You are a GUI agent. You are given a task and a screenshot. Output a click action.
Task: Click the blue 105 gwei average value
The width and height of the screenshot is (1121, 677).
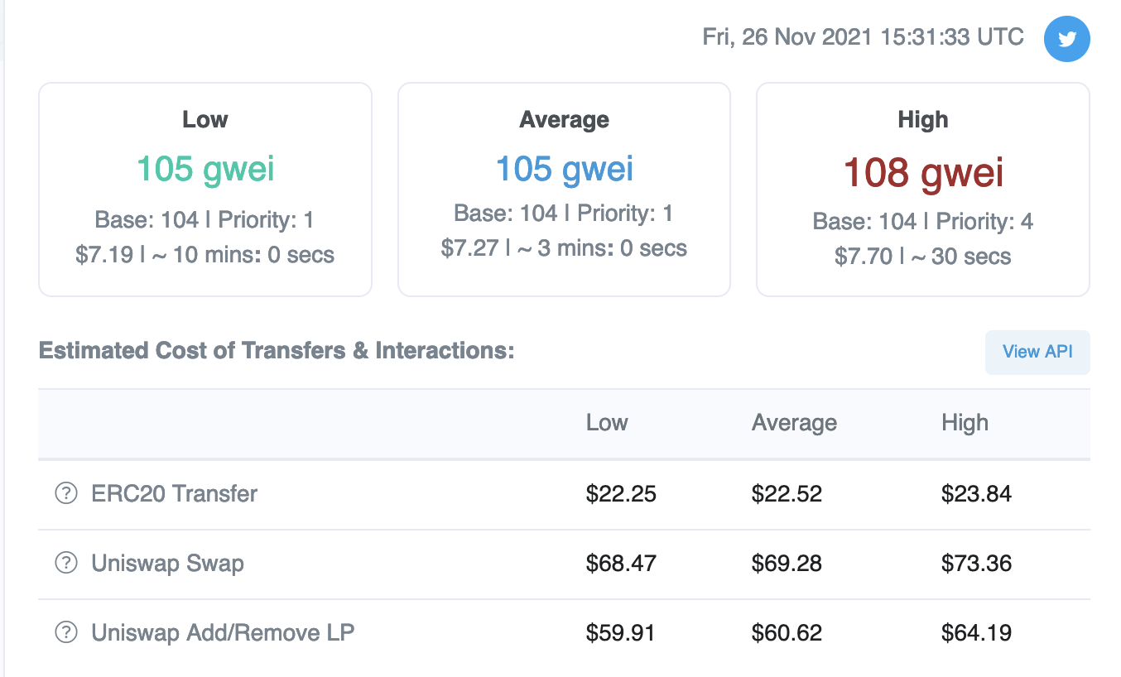[564, 169]
